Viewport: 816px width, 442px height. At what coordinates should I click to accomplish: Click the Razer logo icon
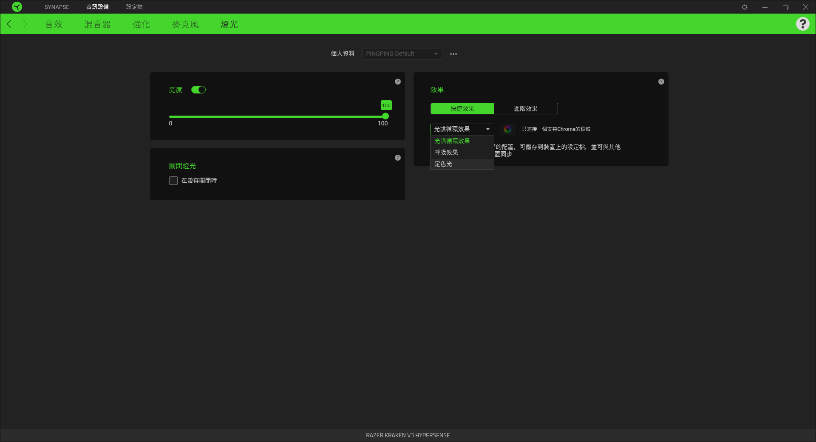tap(17, 7)
